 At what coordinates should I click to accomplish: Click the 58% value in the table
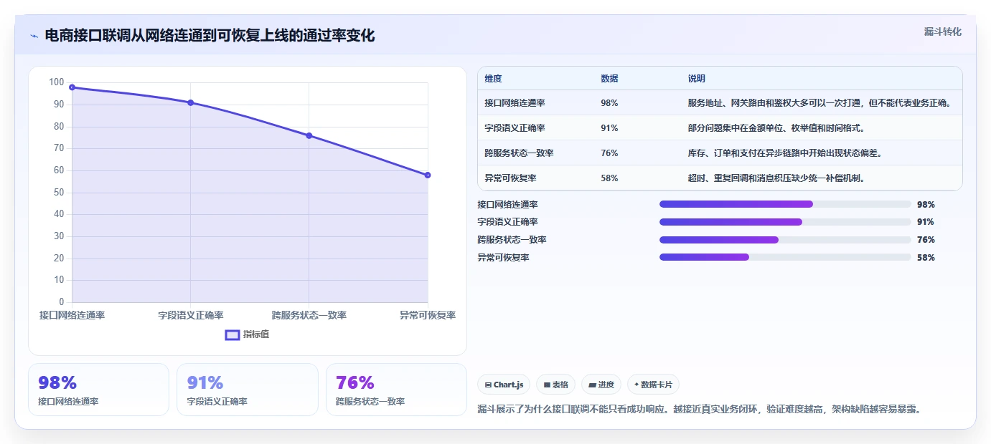[x=609, y=178]
